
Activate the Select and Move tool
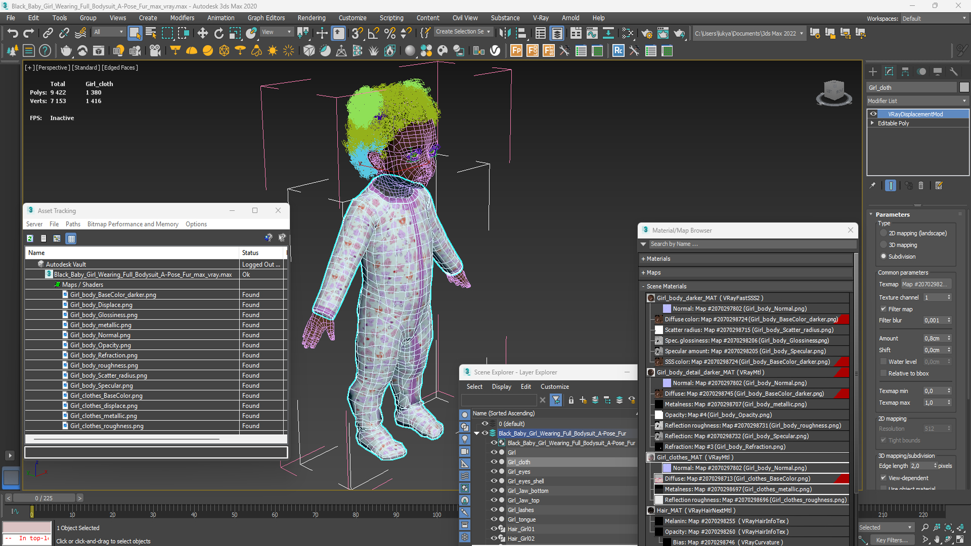point(202,33)
